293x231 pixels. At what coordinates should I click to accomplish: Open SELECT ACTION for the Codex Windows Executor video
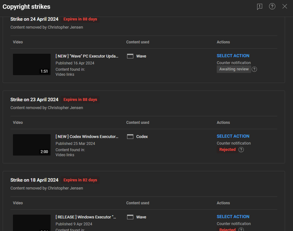point(233,136)
